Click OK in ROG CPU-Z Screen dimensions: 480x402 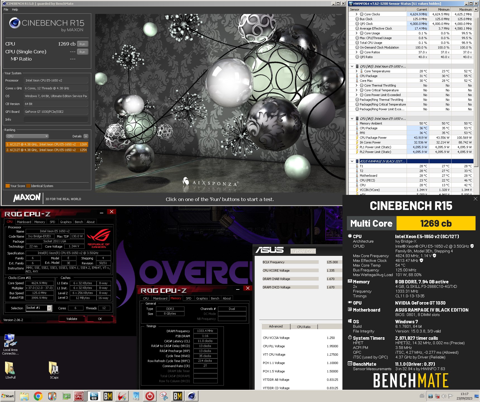pyautogui.click(x=100, y=319)
